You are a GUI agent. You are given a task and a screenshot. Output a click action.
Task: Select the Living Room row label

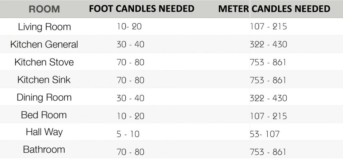click(44, 27)
